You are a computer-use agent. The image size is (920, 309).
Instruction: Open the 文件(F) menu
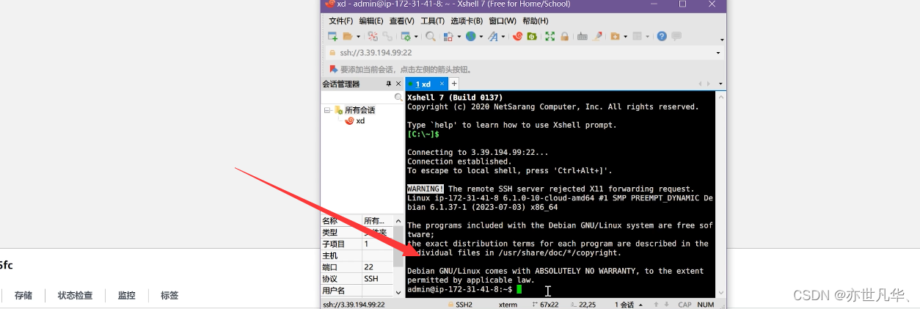point(341,21)
